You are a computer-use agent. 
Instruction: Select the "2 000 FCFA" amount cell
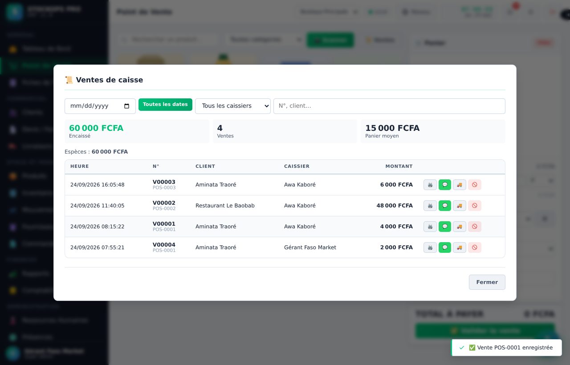pos(396,247)
